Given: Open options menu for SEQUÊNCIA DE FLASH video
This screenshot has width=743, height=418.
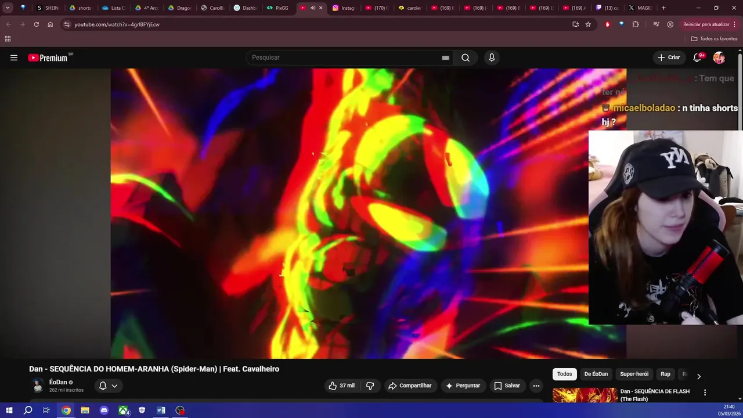Looking at the screenshot, I should (x=705, y=392).
